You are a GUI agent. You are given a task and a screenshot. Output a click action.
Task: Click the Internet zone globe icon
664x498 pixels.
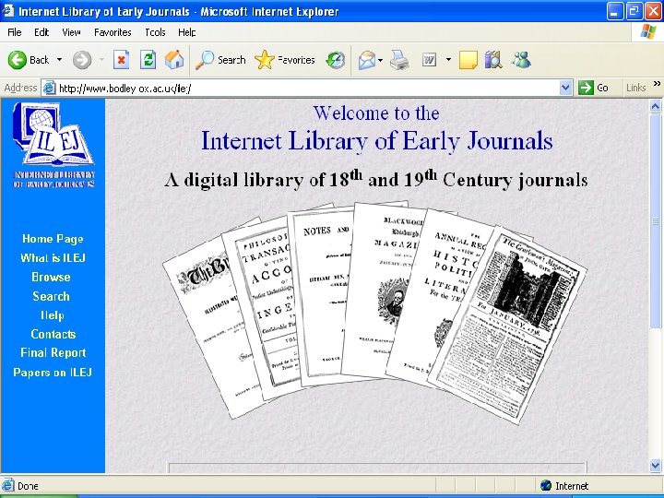(546, 485)
